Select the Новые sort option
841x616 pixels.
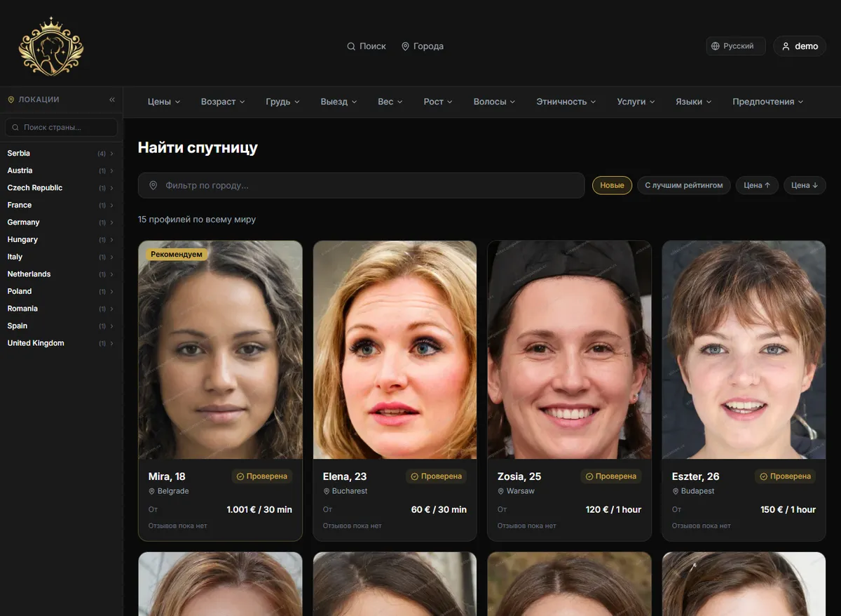click(612, 185)
